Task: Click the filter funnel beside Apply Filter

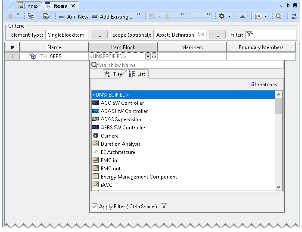Action: click(x=164, y=207)
